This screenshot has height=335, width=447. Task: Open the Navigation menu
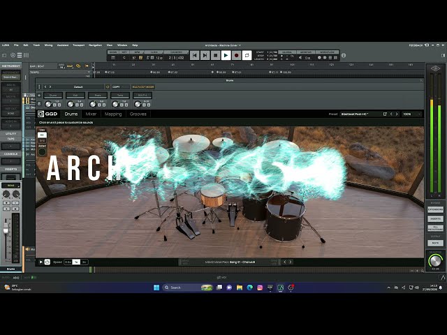95,45
